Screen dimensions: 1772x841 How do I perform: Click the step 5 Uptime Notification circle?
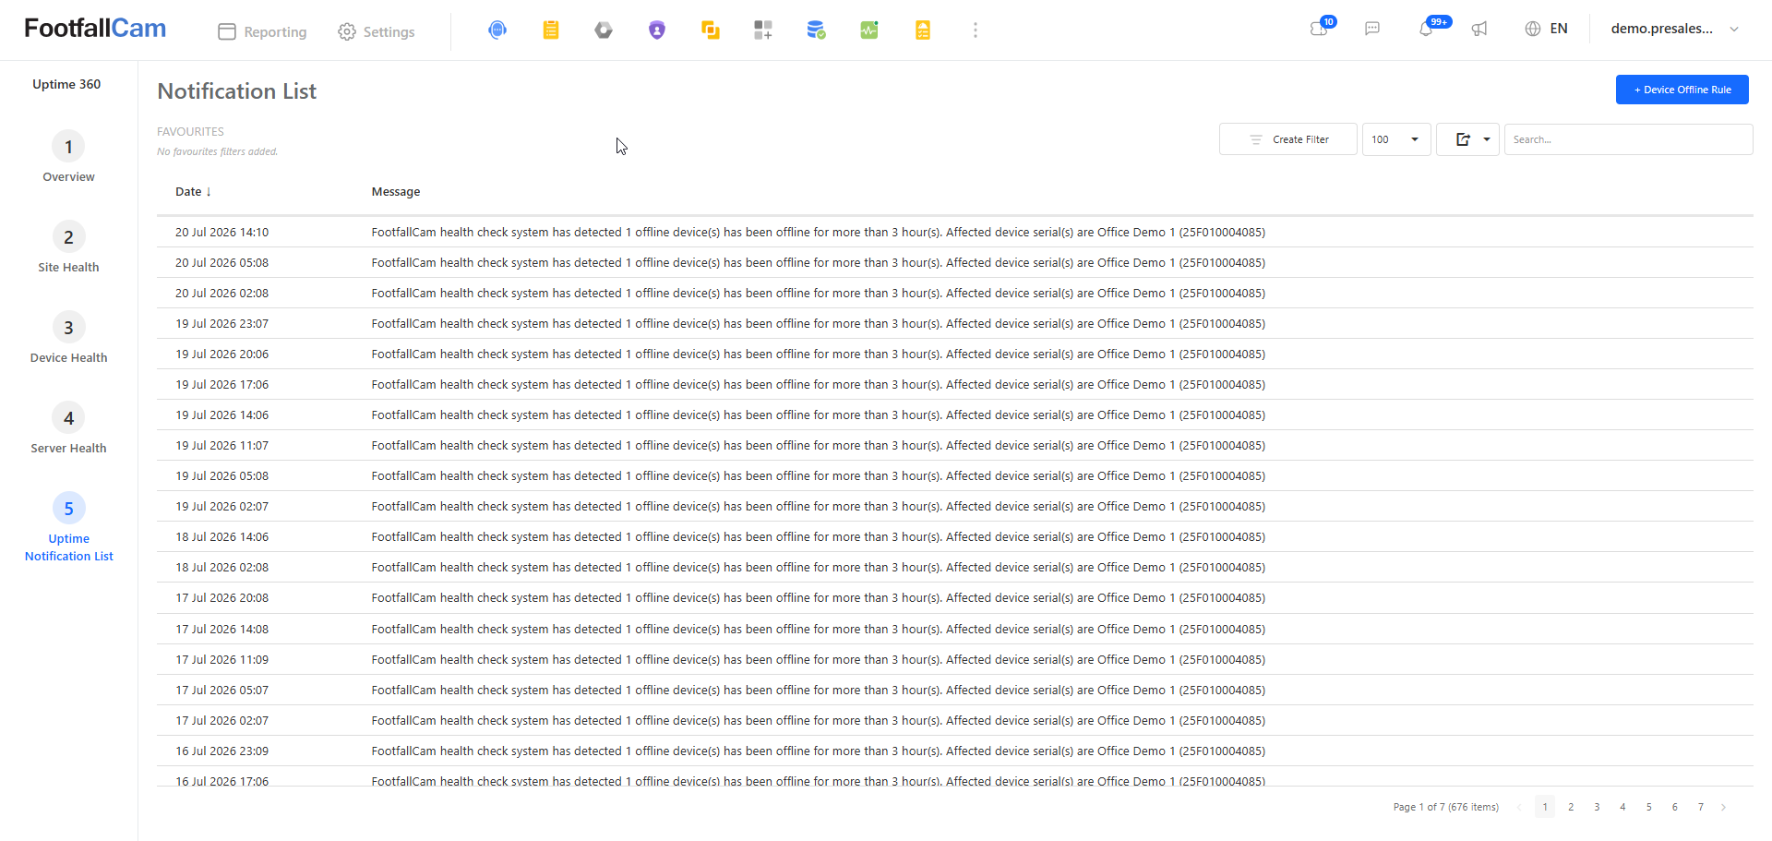[x=68, y=509]
